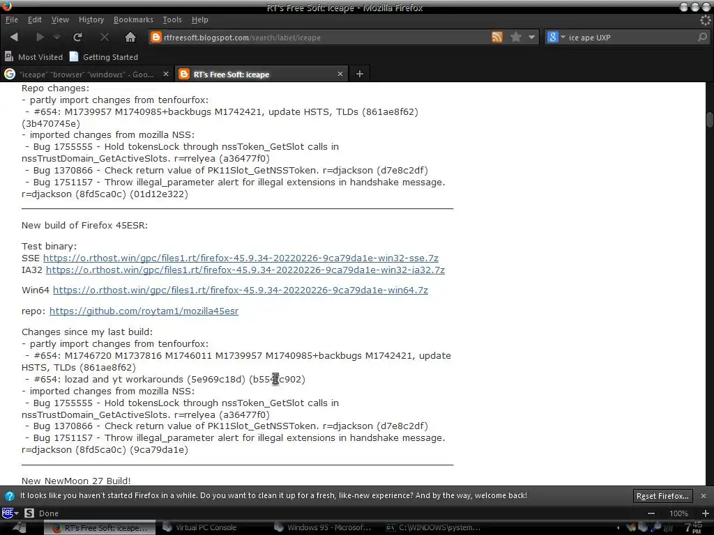
Task: Expand hidden system tray icons arrow
Action: coord(618,528)
